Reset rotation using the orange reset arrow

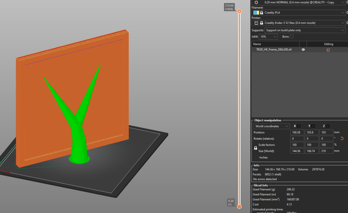point(342,139)
